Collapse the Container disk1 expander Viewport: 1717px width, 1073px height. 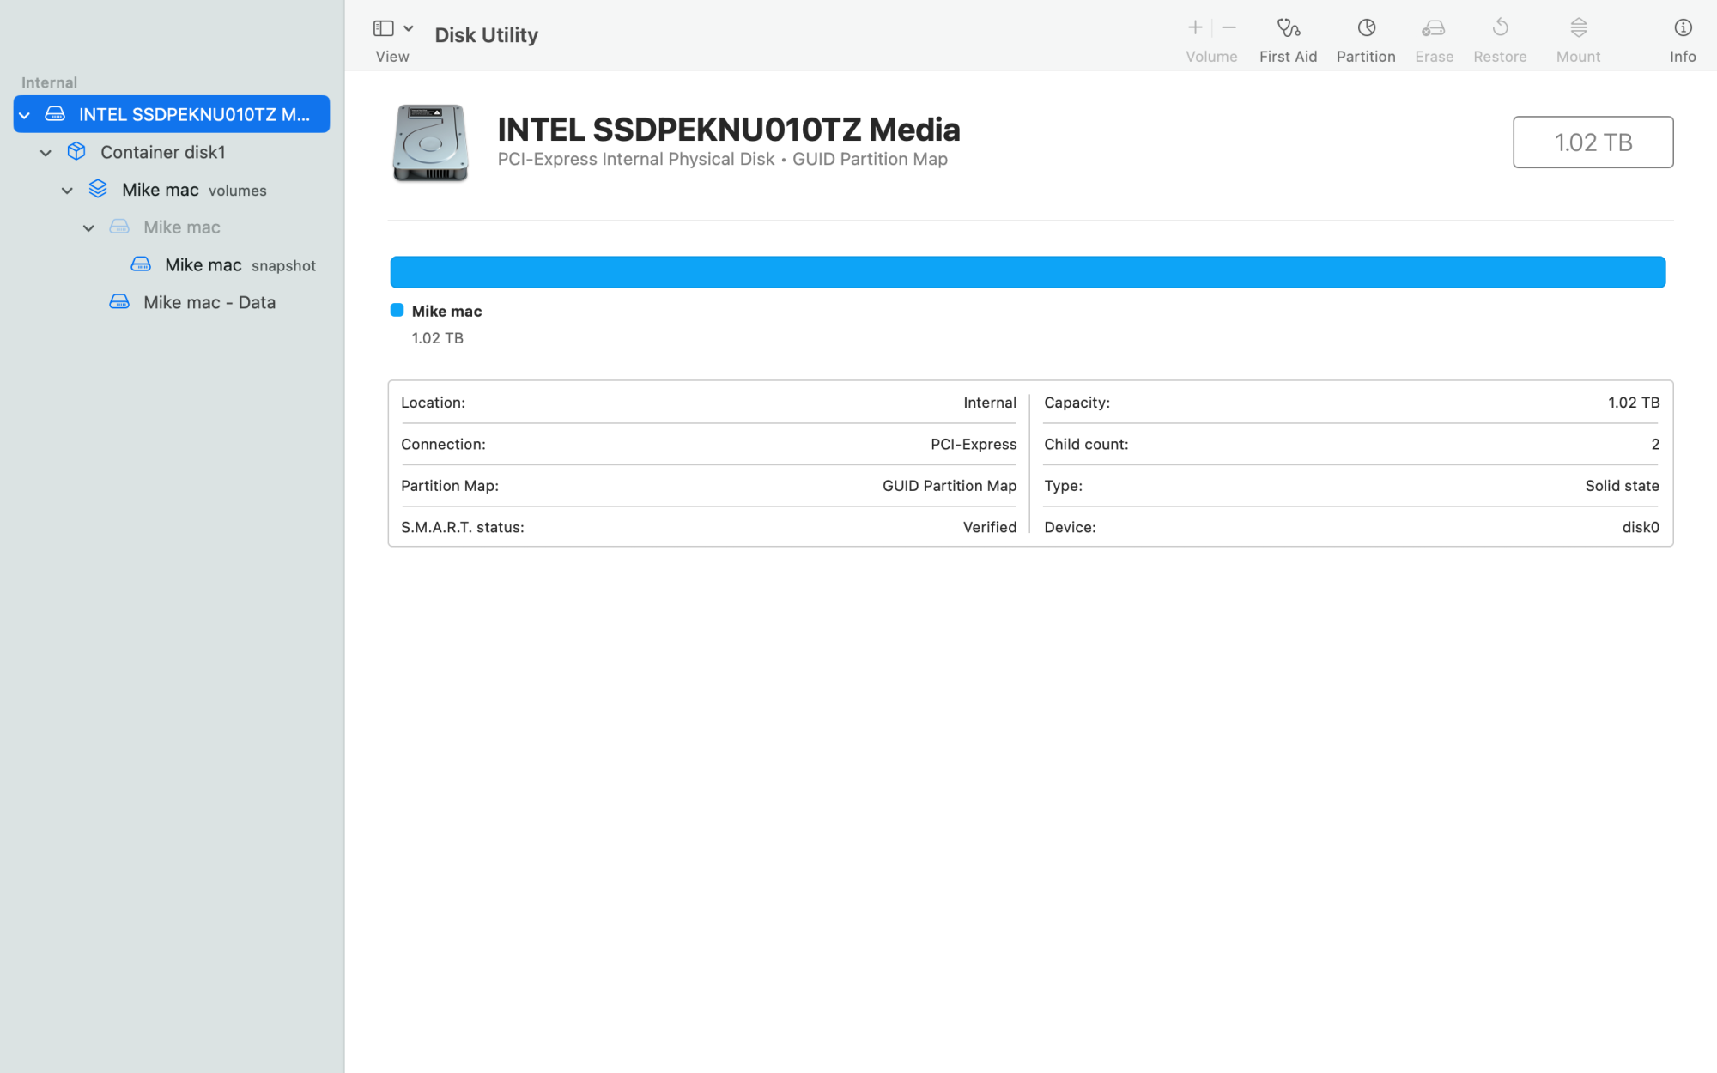46,151
